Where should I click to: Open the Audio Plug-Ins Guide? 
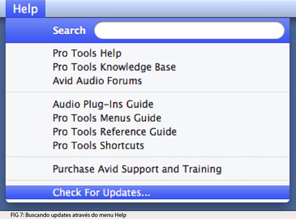[148, 104]
